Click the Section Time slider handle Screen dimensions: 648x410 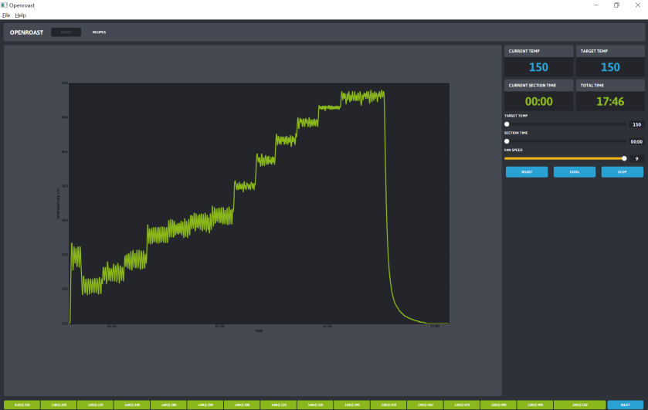[507, 141]
